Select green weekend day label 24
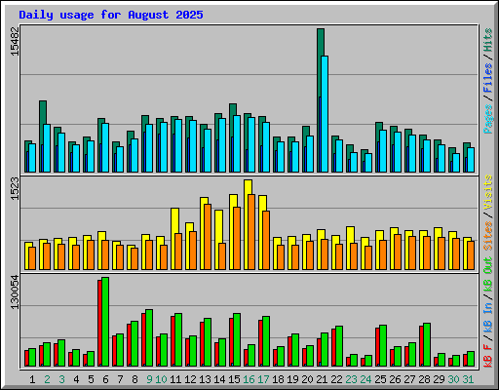499x390 pixels. point(365,379)
